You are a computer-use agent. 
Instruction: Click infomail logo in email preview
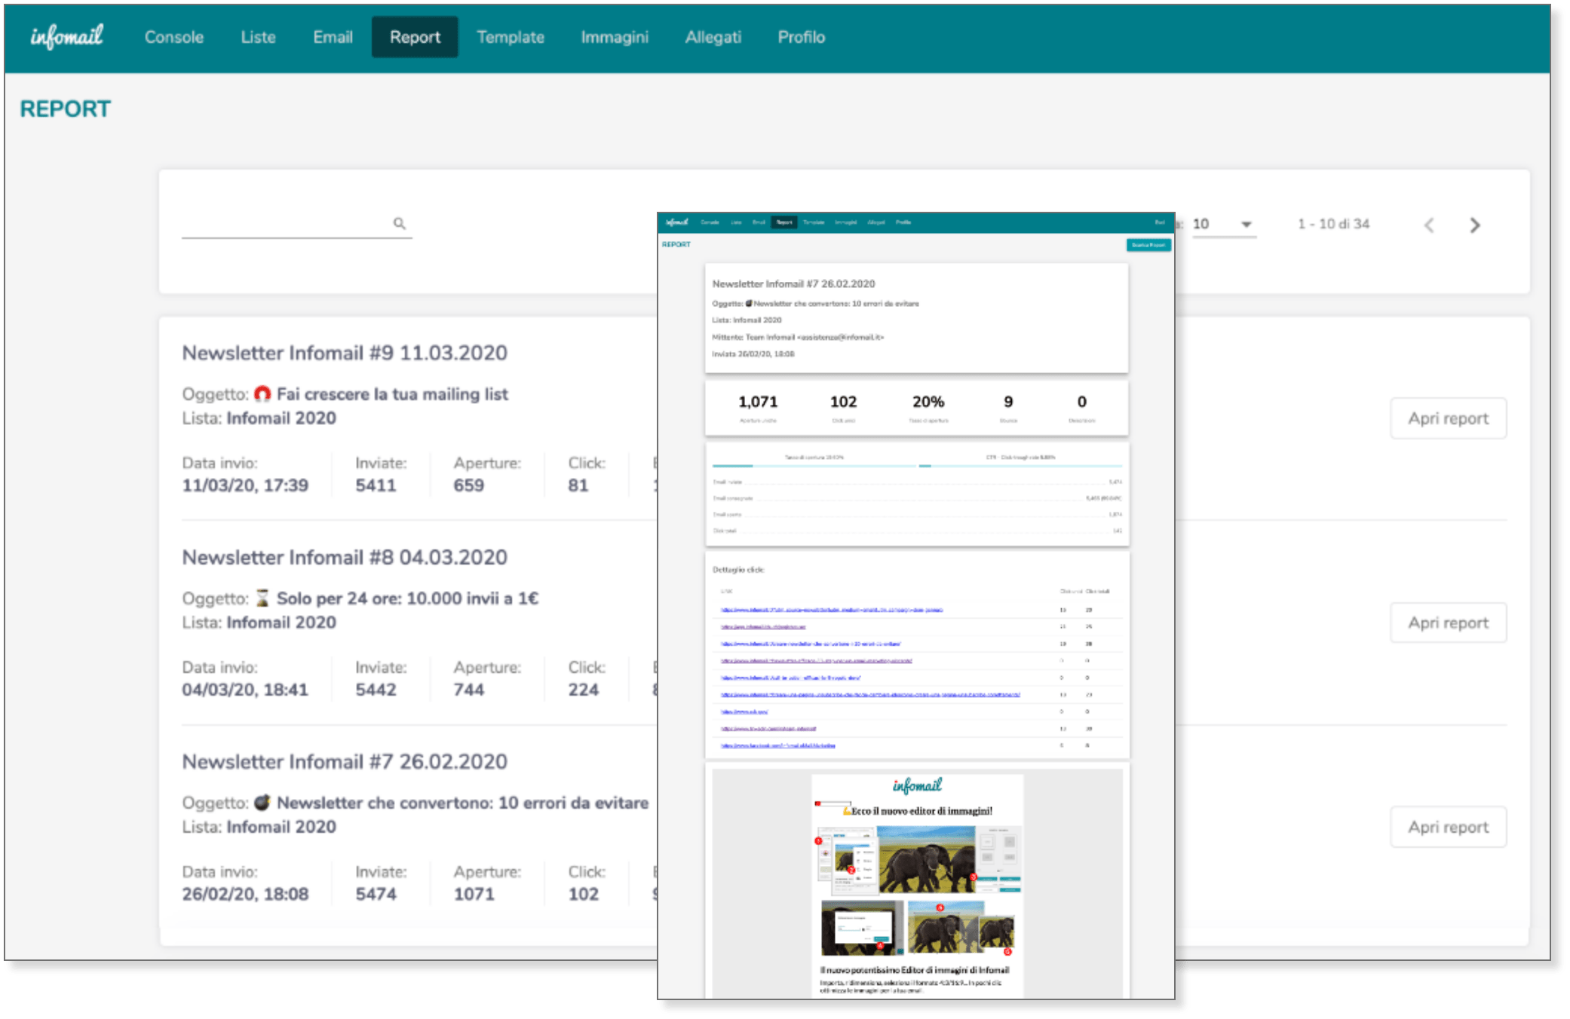pyautogui.click(x=917, y=785)
